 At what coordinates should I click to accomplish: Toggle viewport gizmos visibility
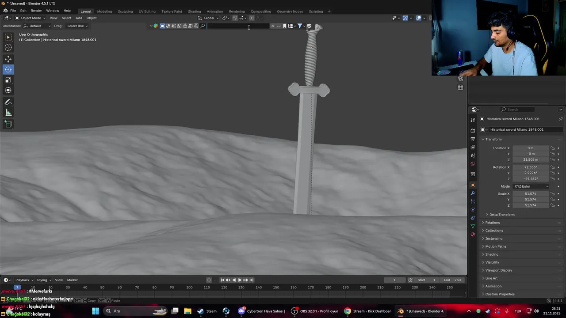click(405, 18)
